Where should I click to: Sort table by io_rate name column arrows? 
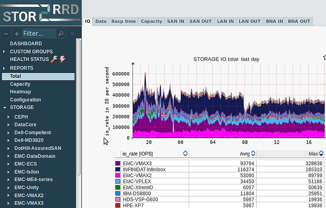185,153
